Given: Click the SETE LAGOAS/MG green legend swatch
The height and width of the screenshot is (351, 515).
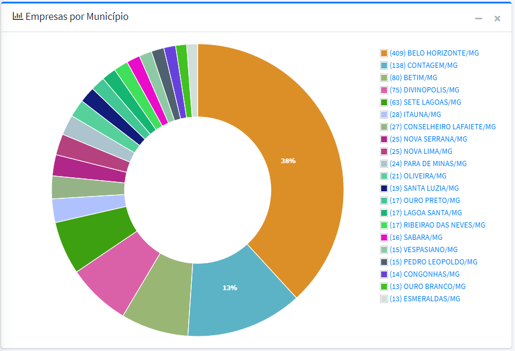Looking at the screenshot, I should tap(384, 102).
